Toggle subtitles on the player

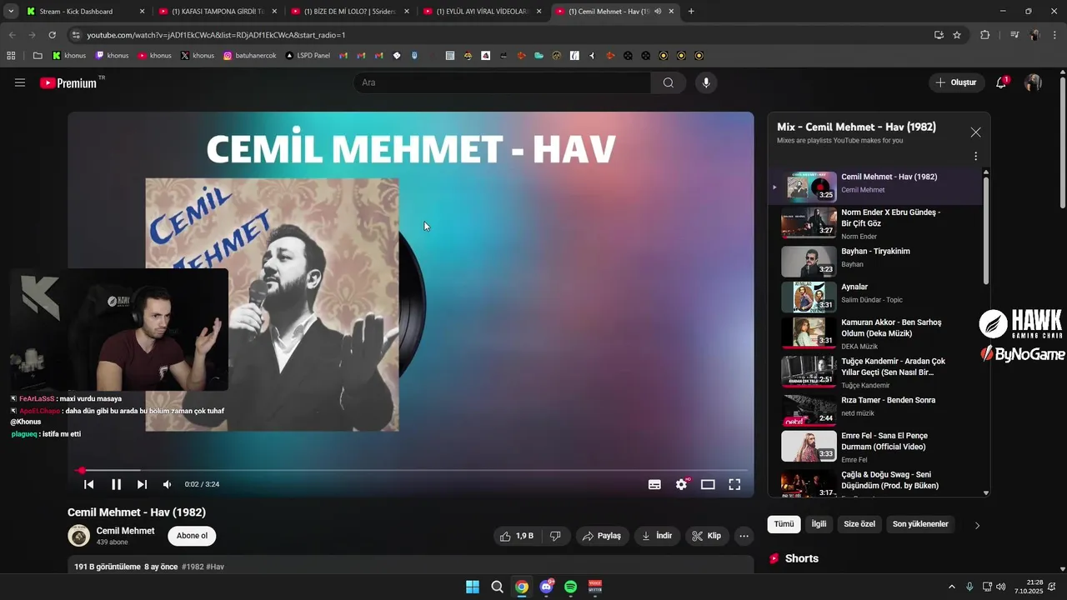655,484
